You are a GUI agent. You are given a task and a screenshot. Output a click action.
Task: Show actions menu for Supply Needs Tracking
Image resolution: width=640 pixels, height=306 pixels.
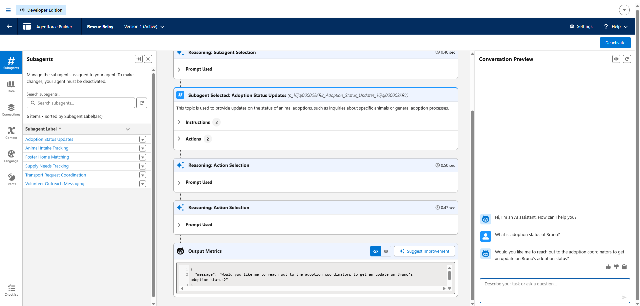pyautogui.click(x=143, y=166)
